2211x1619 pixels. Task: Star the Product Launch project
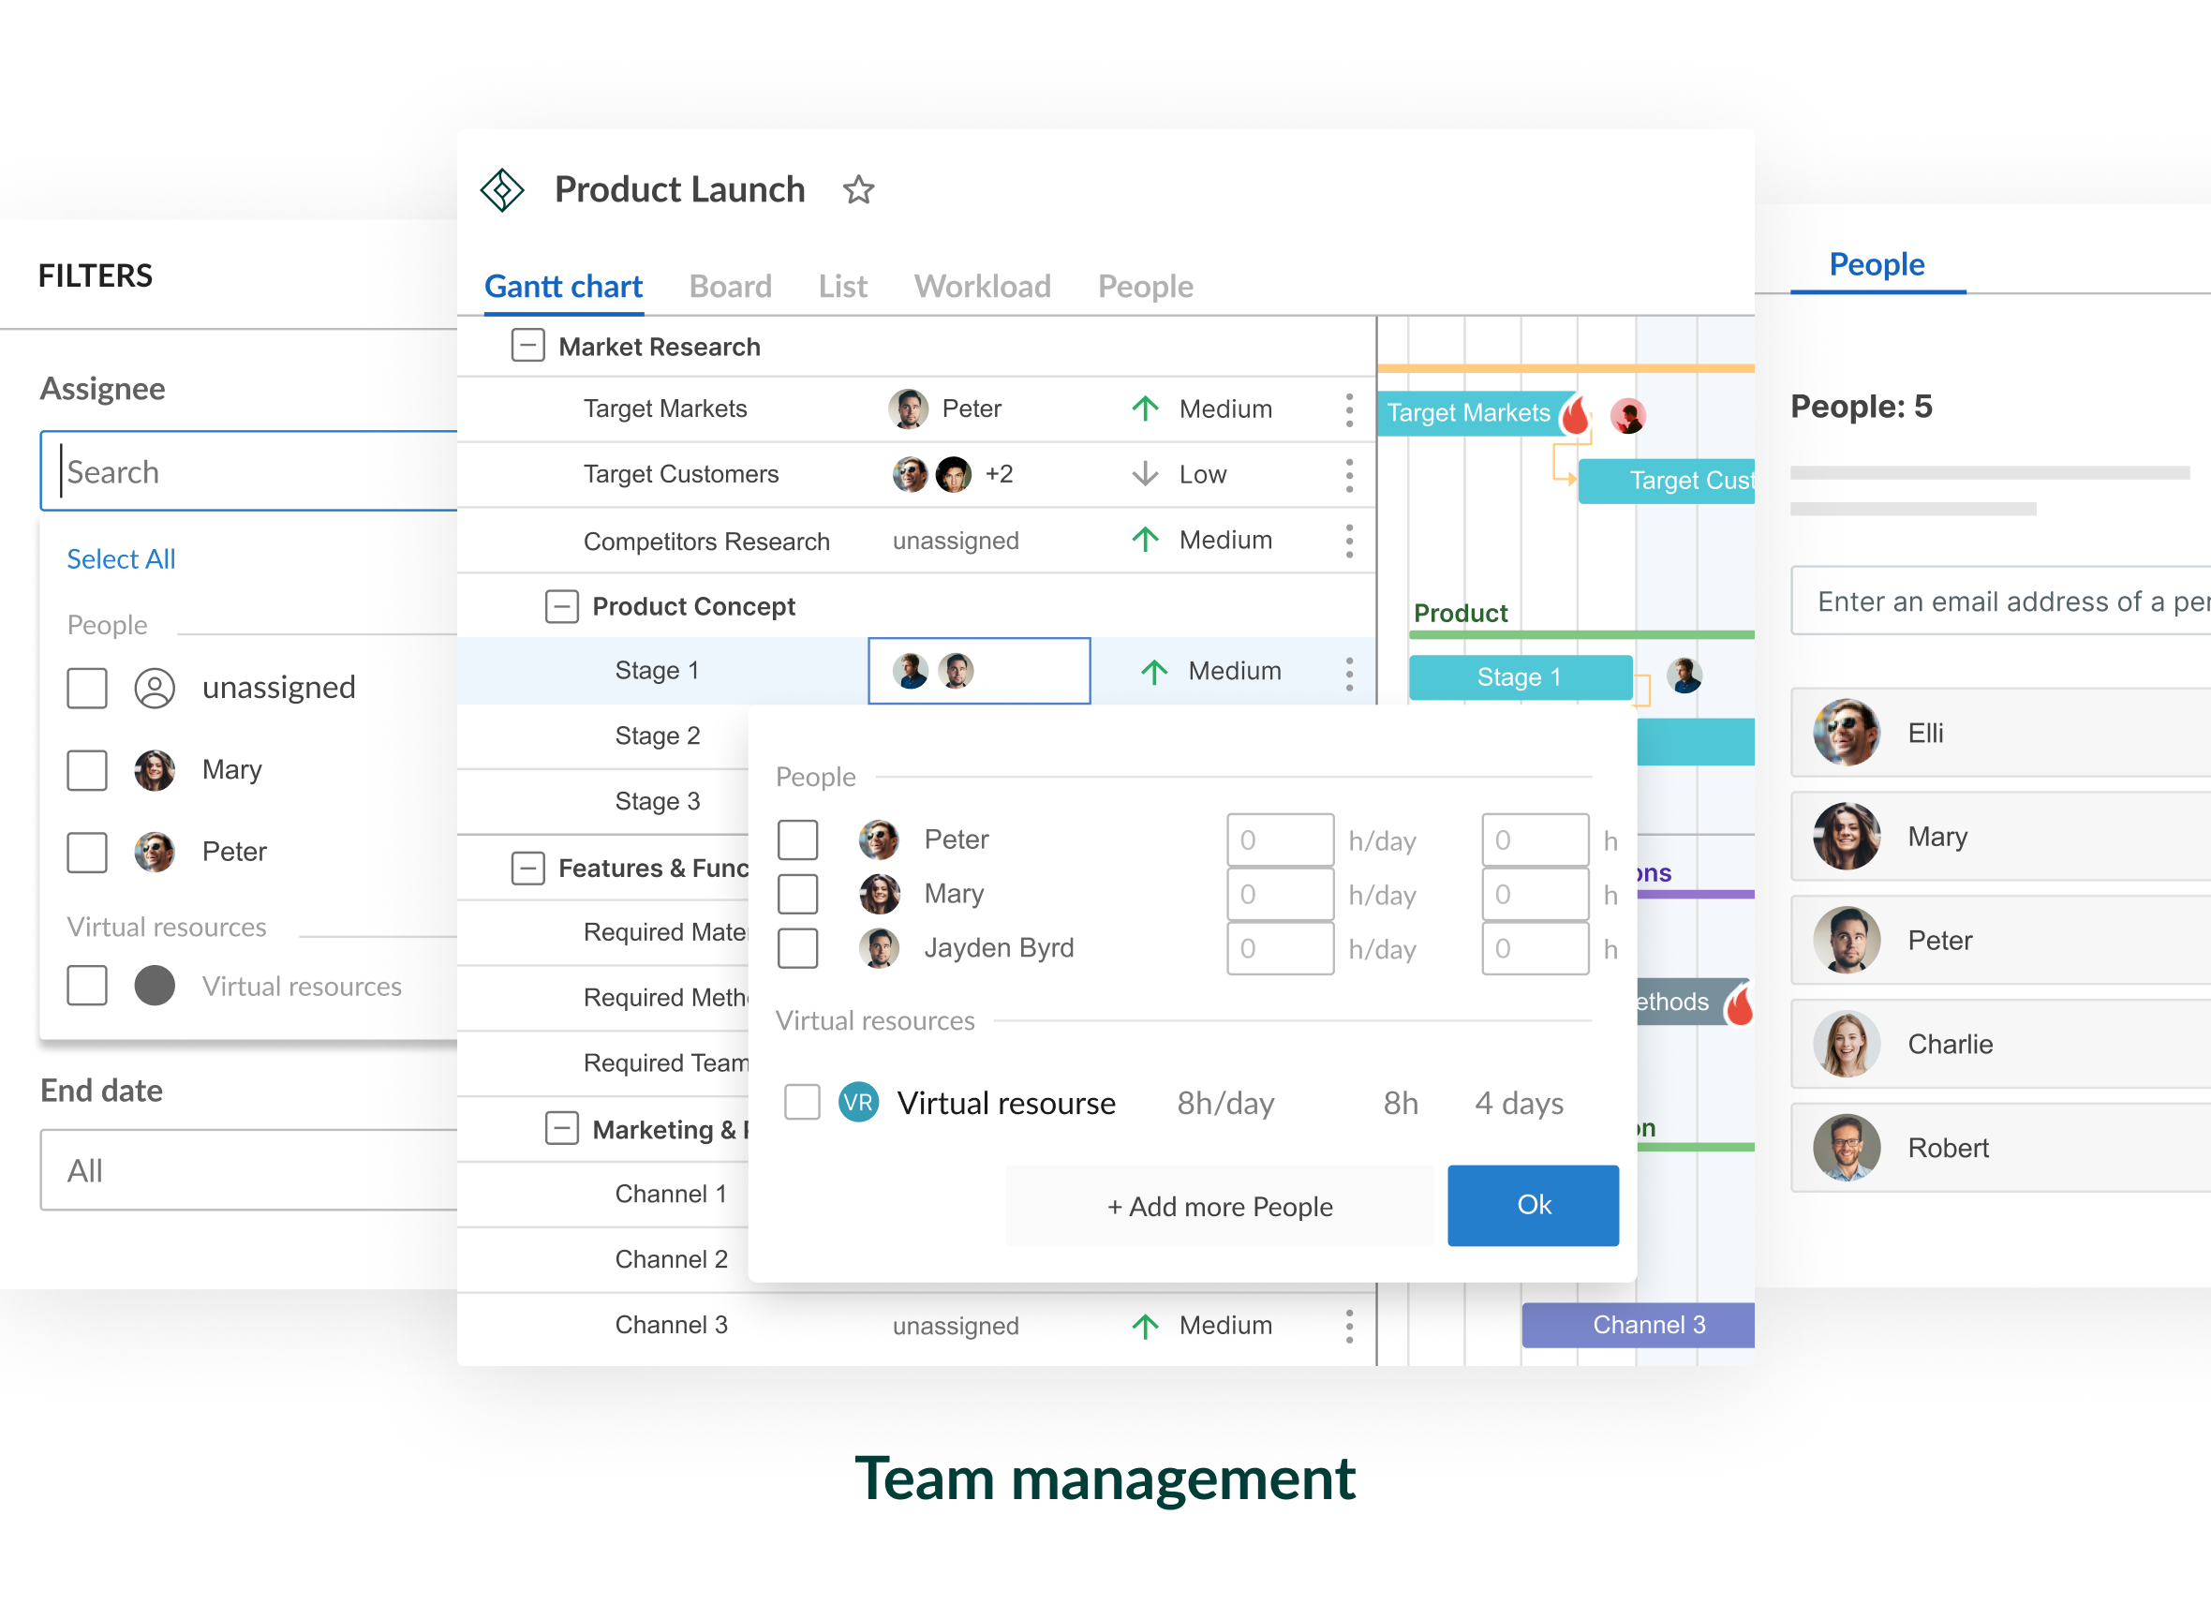coord(857,189)
